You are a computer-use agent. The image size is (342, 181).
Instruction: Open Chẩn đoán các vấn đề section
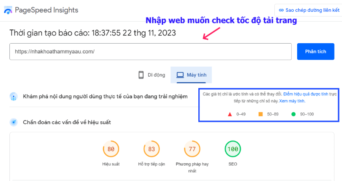(x=67, y=122)
